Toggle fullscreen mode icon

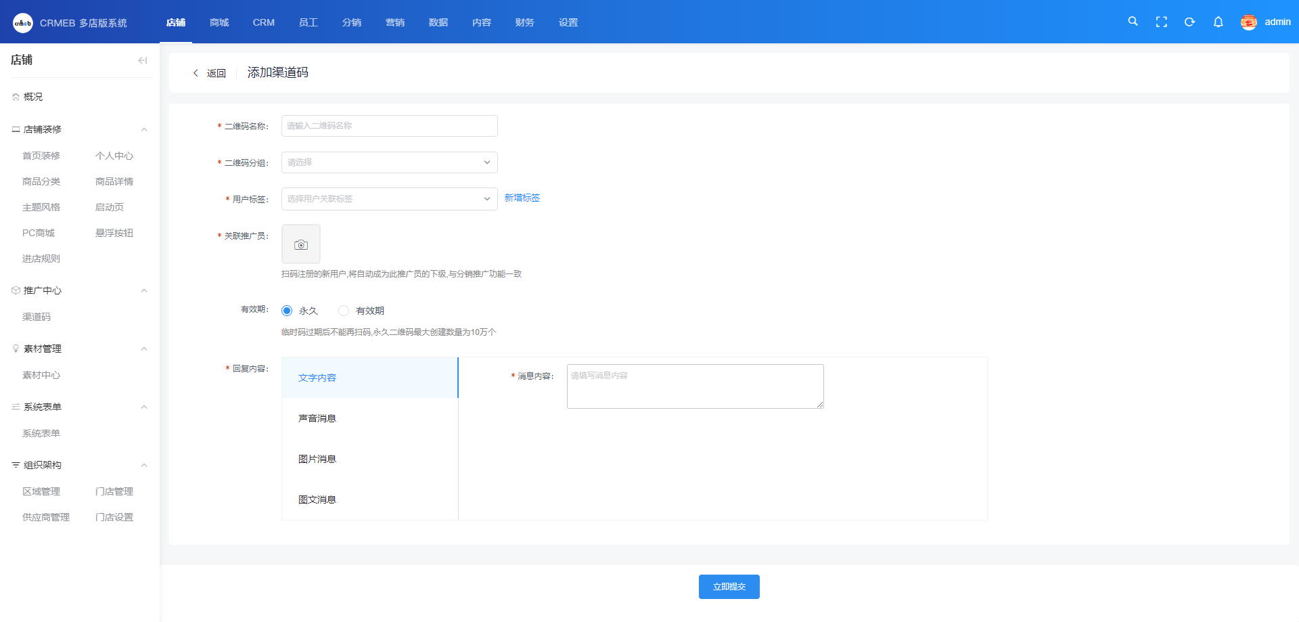click(x=1161, y=22)
